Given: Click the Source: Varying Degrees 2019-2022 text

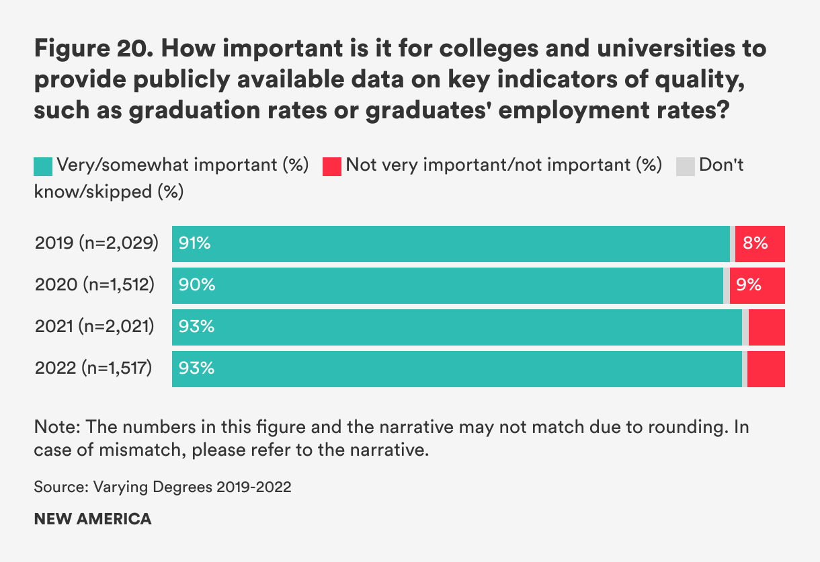Looking at the screenshot, I should coord(163,488).
